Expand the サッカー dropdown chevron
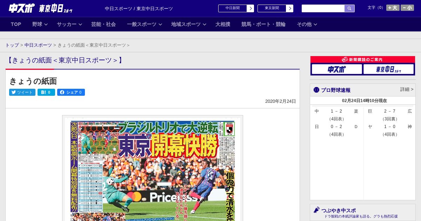 pyautogui.click(x=80, y=24)
